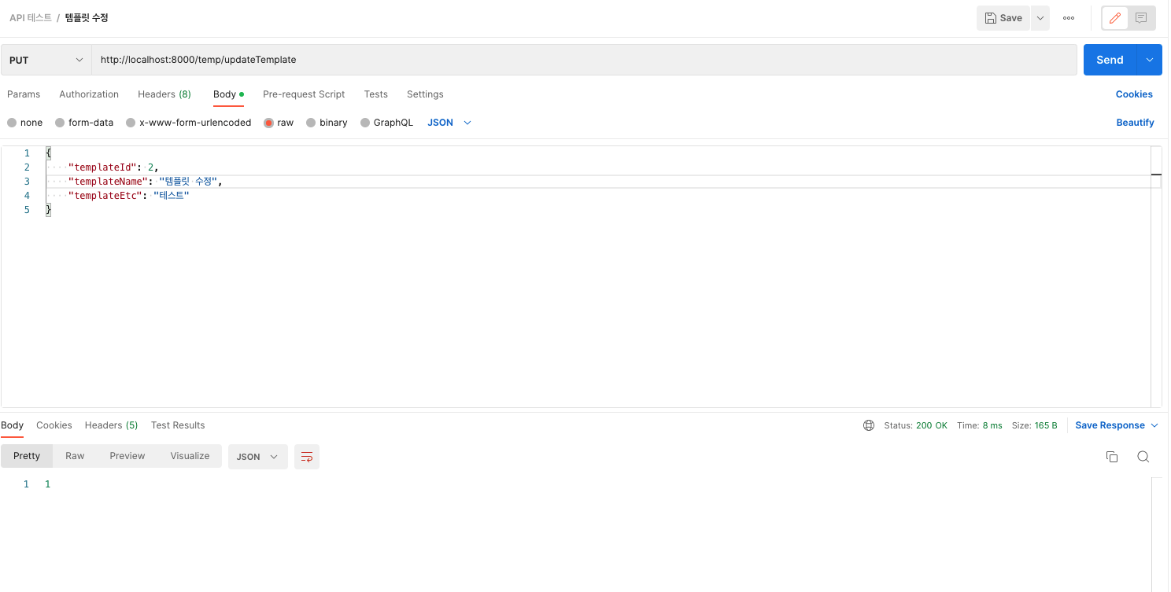Expand the Send button dropdown arrow
This screenshot has width=1171, height=592.
coord(1150,60)
